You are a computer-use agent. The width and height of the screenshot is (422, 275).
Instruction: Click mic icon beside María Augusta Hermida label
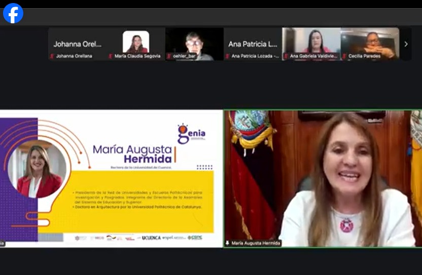(x=228, y=243)
